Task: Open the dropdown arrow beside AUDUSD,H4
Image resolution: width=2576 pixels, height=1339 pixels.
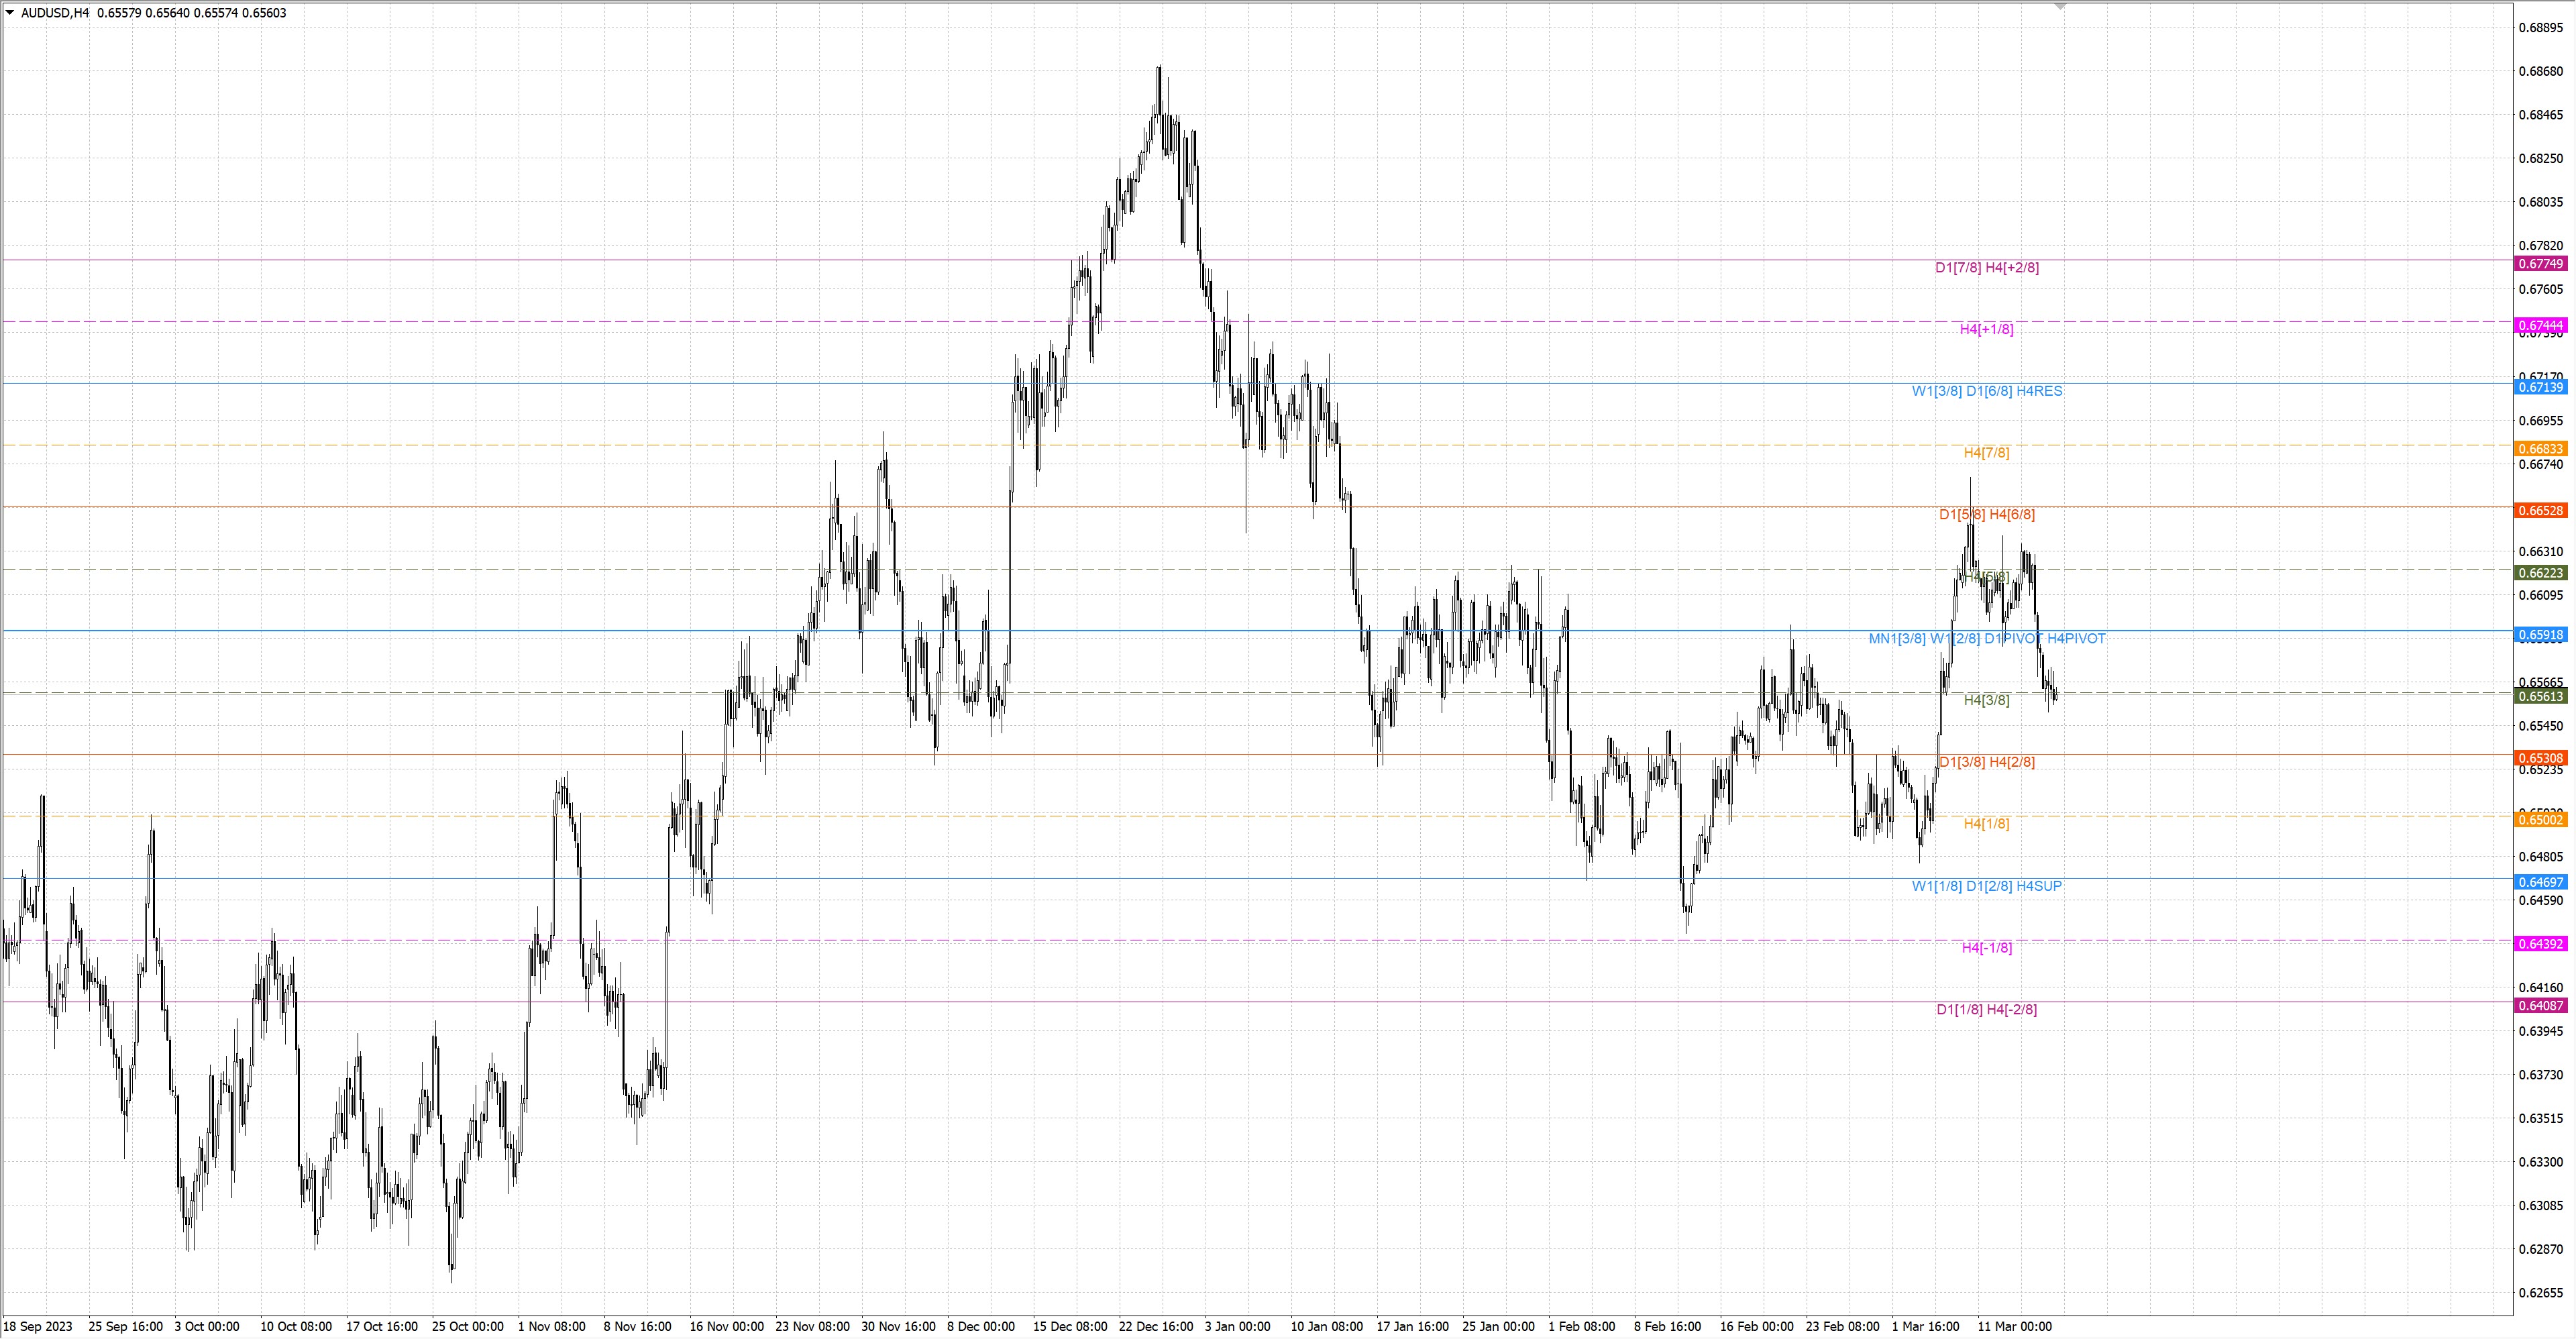Action: pyautogui.click(x=10, y=13)
